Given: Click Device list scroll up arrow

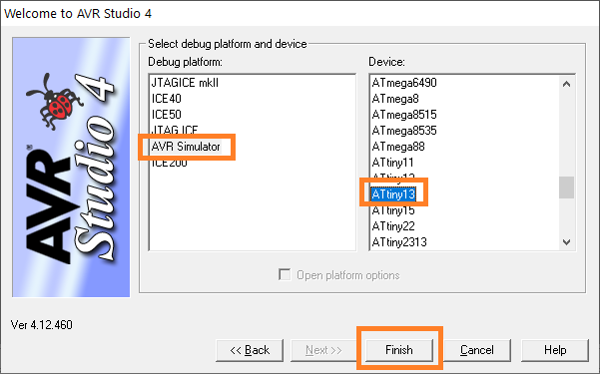Looking at the screenshot, I should click(x=567, y=84).
